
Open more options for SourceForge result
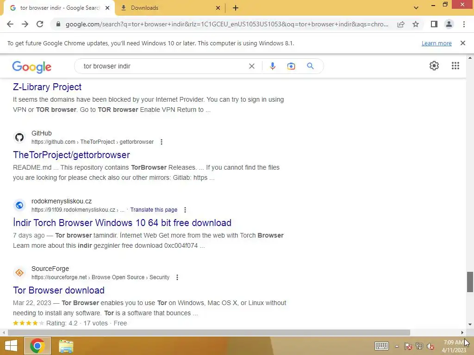coord(177,277)
